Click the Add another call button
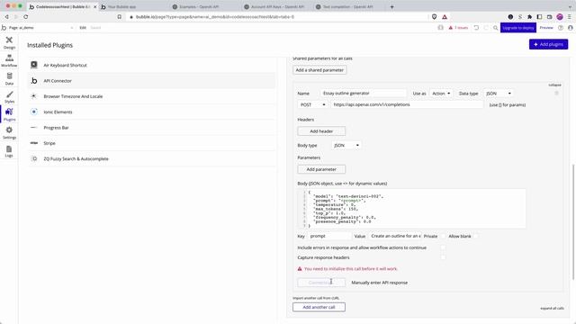 pos(319,307)
